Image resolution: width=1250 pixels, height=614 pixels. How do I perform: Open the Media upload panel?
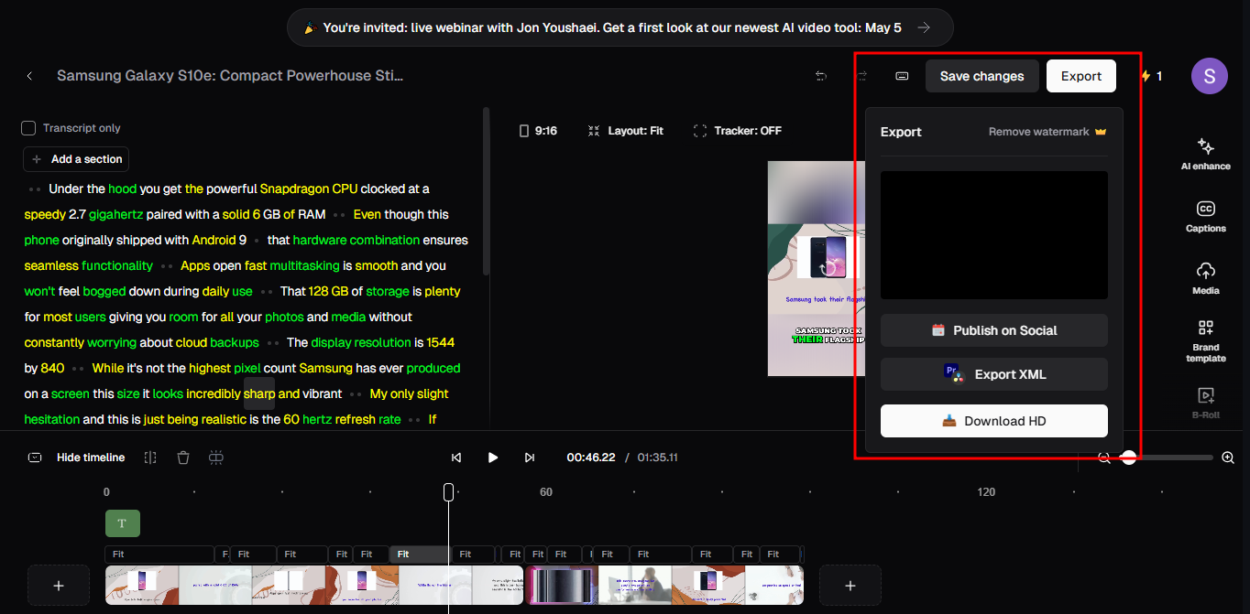pos(1205,278)
